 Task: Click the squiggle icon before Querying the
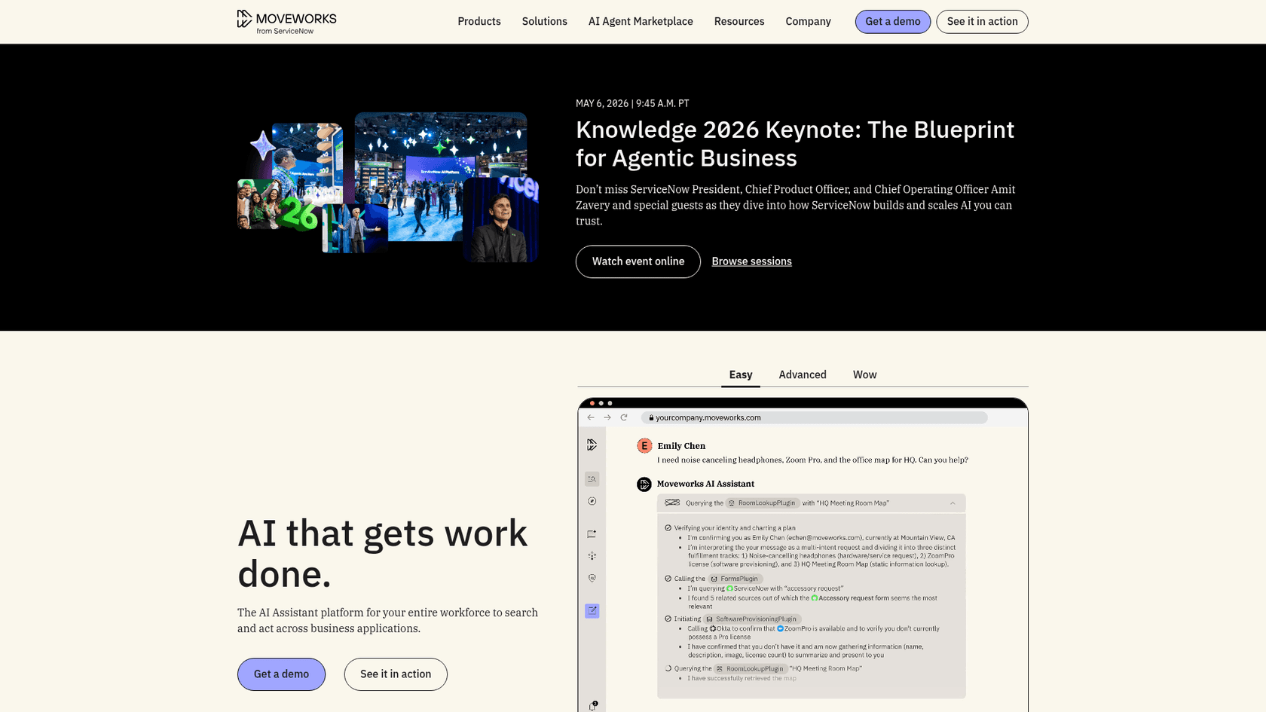[672, 503]
